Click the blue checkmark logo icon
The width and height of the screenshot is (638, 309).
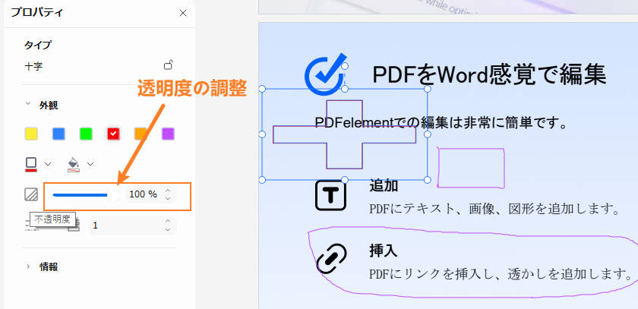pyautogui.click(x=326, y=73)
